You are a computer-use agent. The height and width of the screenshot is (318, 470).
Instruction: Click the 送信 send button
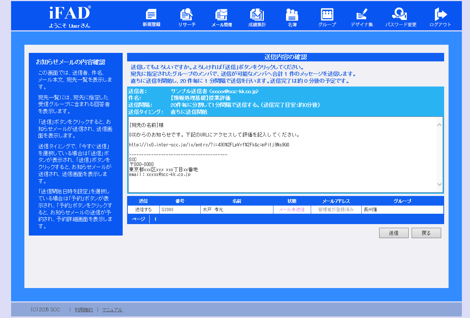[x=394, y=233]
